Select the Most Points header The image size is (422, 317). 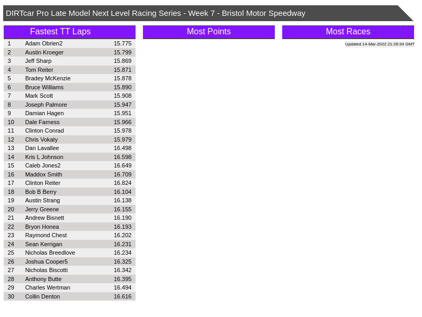pos(208,32)
